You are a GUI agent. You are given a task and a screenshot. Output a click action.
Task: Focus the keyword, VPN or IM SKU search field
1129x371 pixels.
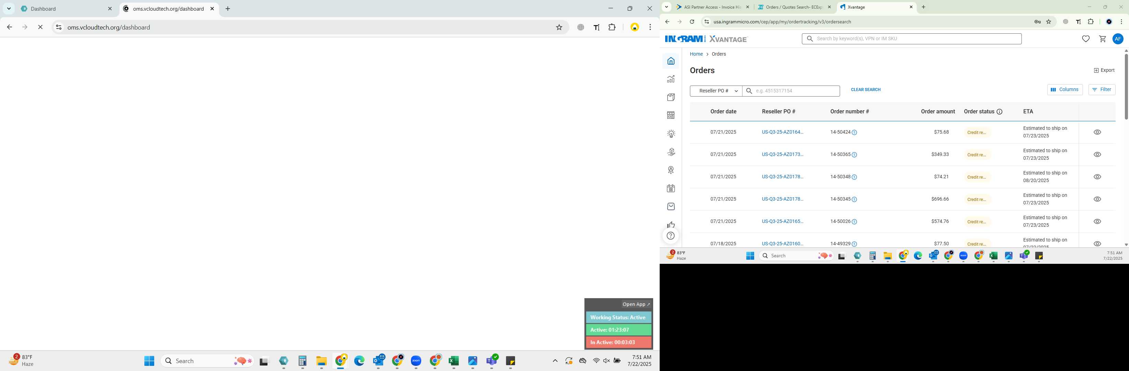coord(912,39)
